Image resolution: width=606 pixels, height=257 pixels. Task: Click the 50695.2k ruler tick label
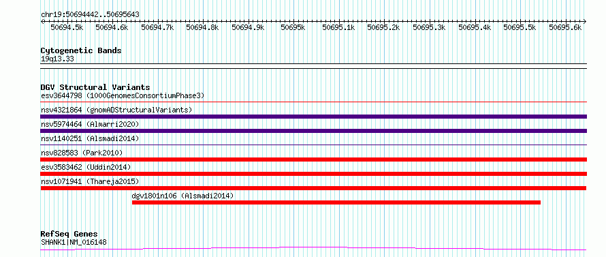tap(384, 27)
